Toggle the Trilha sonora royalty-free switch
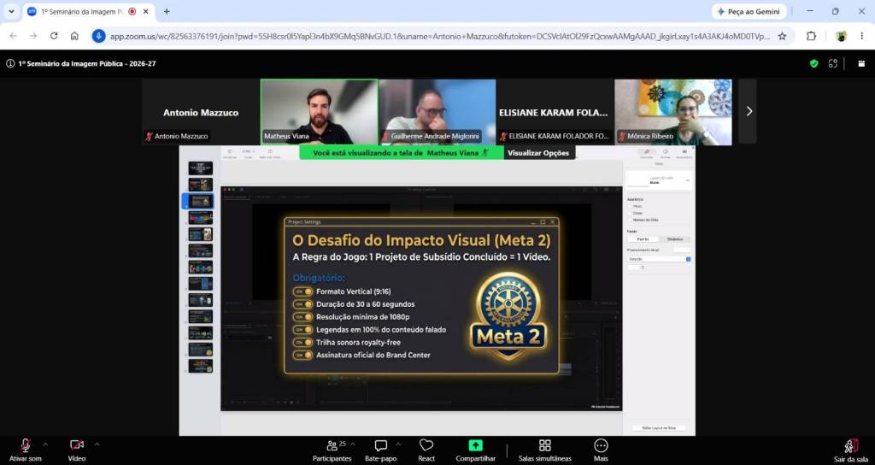 pyautogui.click(x=303, y=342)
